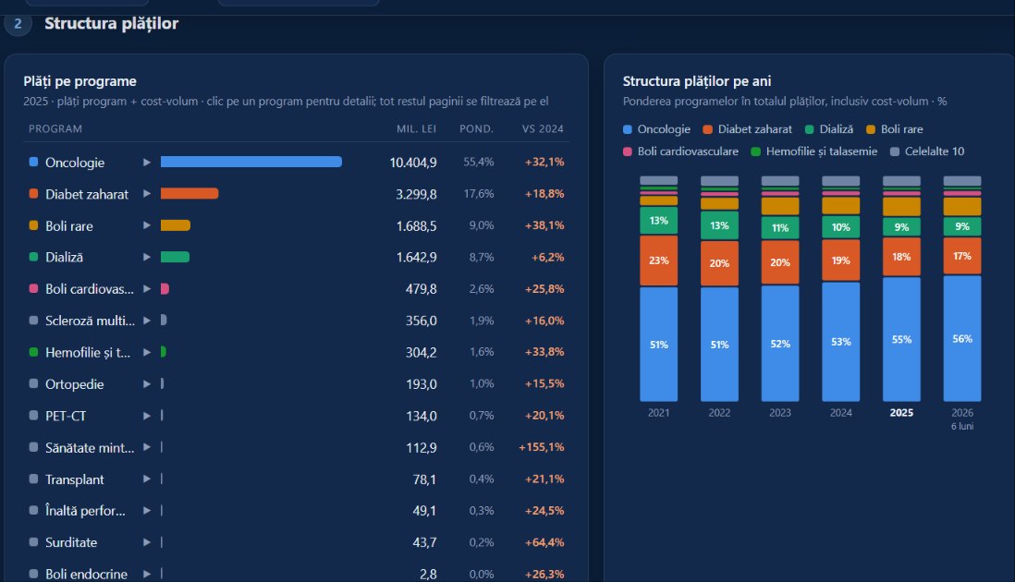Toggle Oncologie series in chart legend
This screenshot has width=1015, height=582.
[656, 129]
